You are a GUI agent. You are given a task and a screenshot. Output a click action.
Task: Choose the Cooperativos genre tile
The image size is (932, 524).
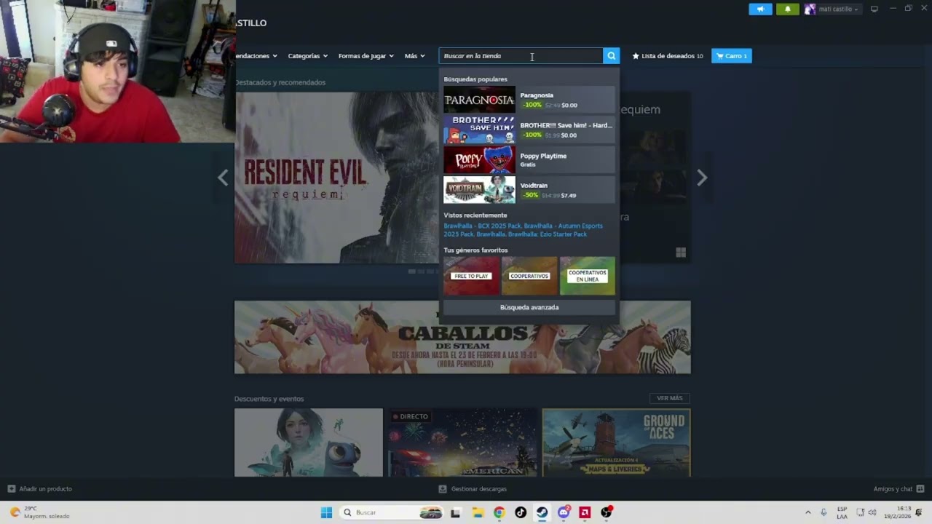pos(529,276)
